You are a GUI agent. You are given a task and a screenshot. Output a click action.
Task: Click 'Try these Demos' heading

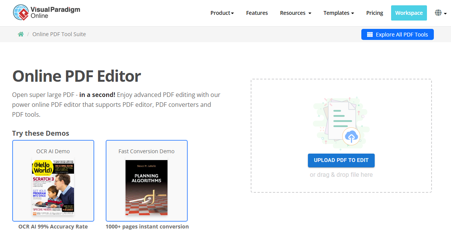click(40, 133)
